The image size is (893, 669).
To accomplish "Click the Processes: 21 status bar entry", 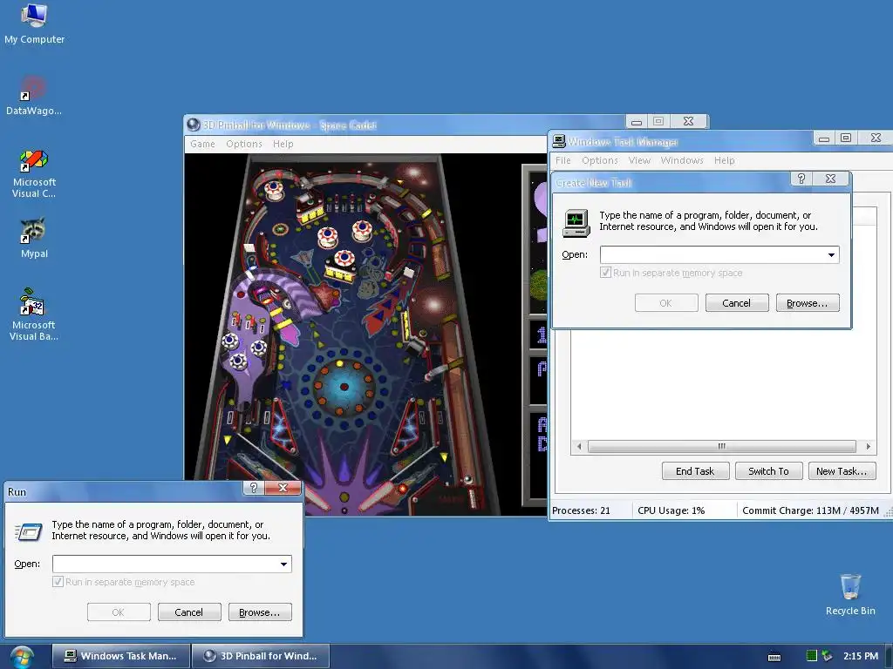I will coord(581,510).
